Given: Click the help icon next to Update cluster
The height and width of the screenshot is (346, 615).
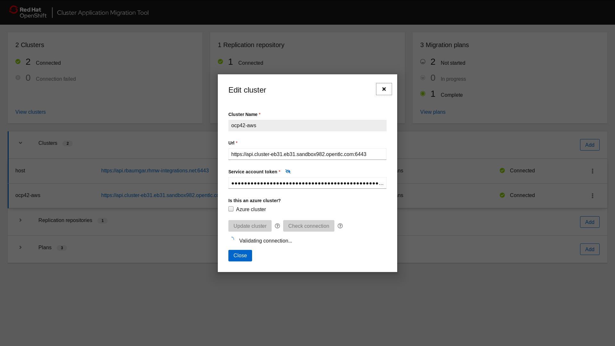Looking at the screenshot, I should point(277,226).
